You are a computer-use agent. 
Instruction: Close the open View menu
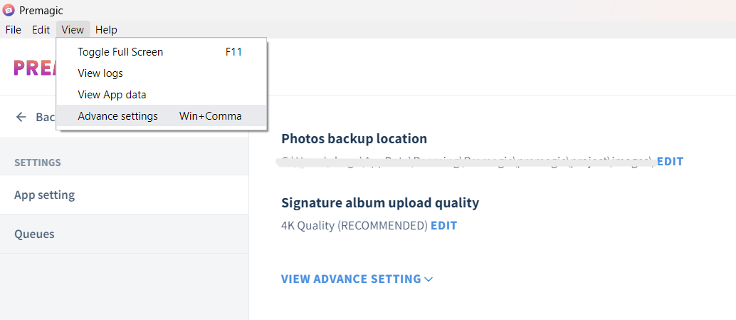73,30
